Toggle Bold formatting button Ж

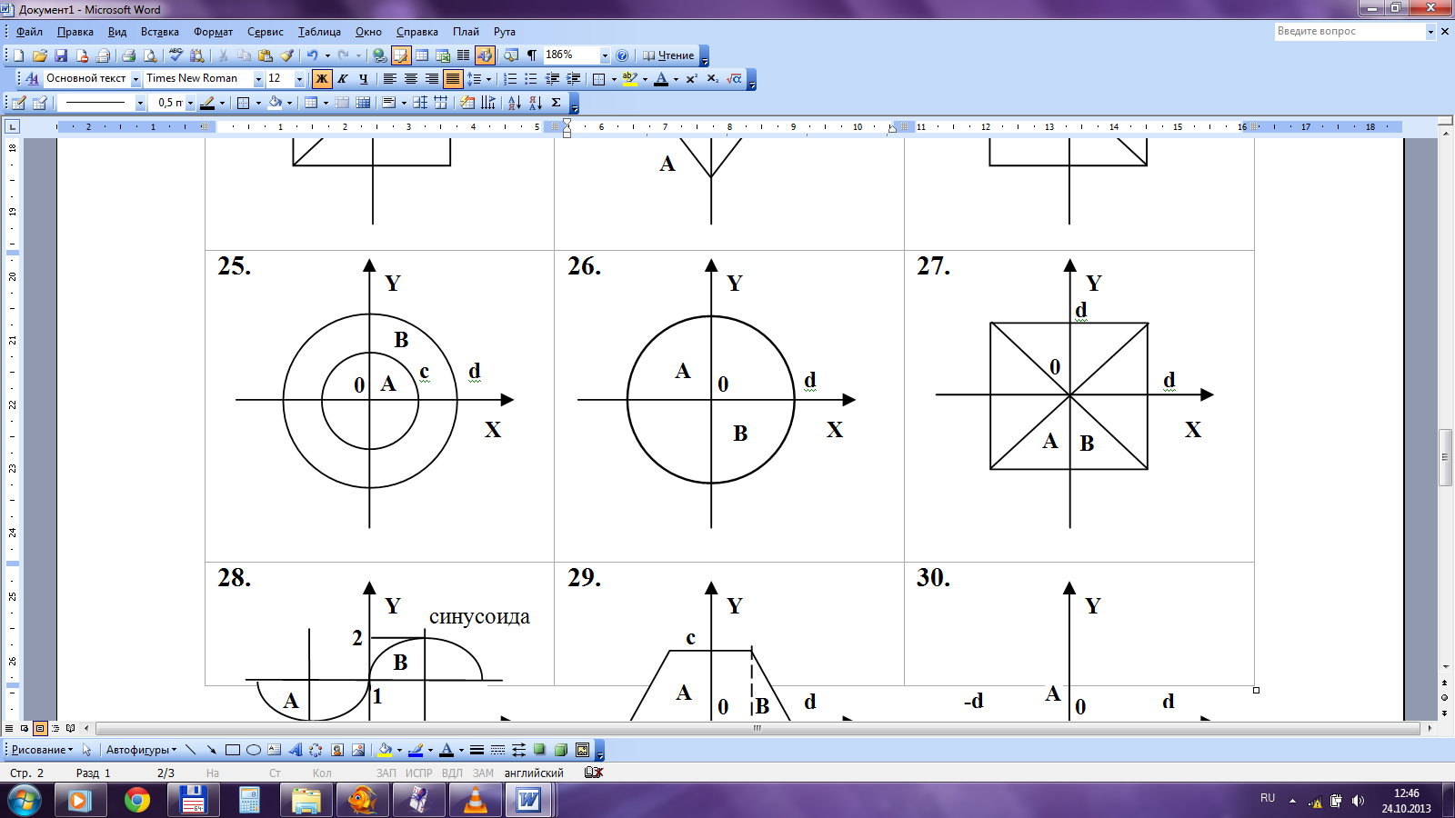point(321,79)
